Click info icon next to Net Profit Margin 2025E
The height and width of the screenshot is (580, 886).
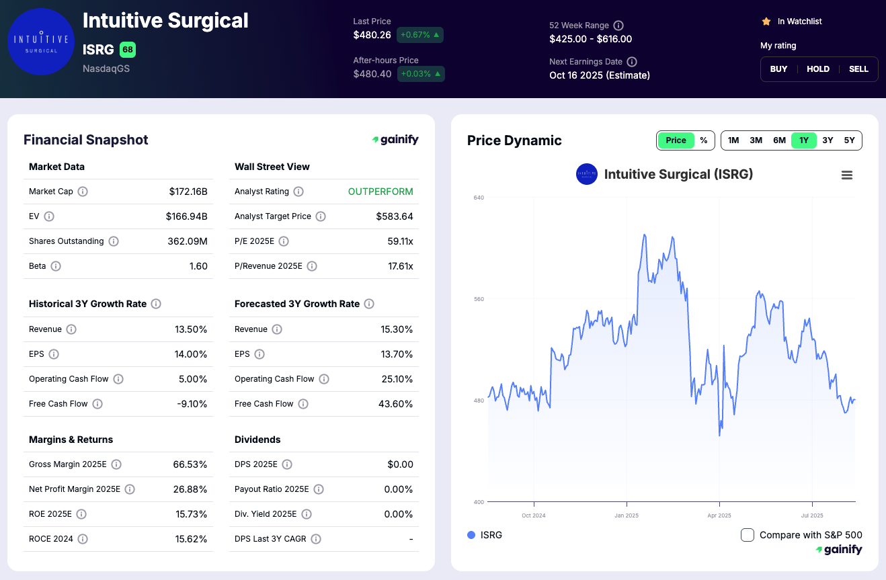130,489
